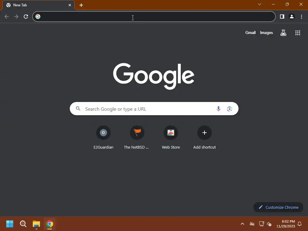
Task: Open Chrome's three-dot menu
Action: pos(301,17)
